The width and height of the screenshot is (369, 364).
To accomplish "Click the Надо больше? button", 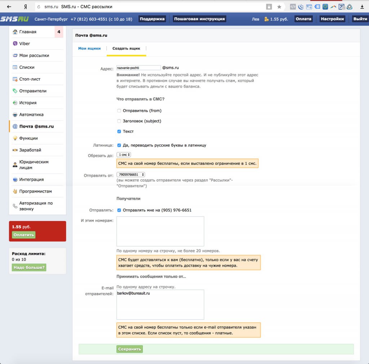I will pos(29,267).
